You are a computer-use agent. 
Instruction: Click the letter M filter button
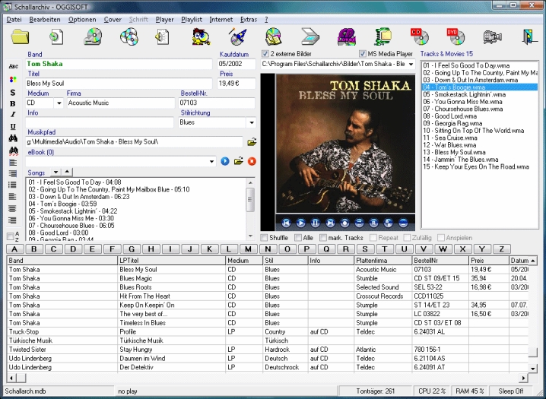click(249, 249)
